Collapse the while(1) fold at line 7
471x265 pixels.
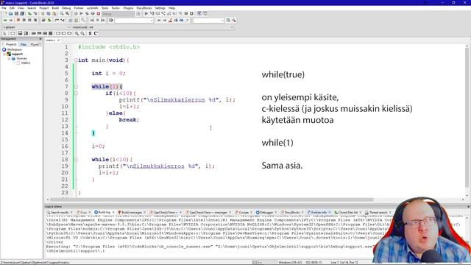tap(76, 87)
